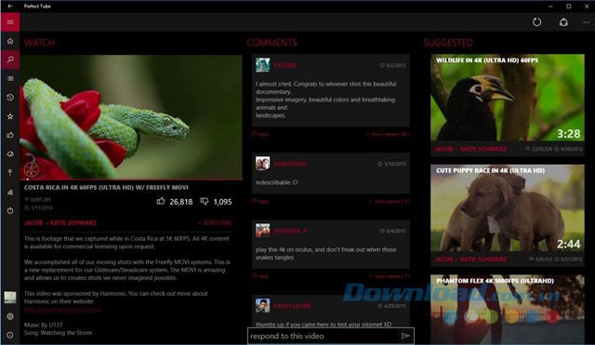
Task: Open the more options ellipsis menu
Action: pos(587,22)
